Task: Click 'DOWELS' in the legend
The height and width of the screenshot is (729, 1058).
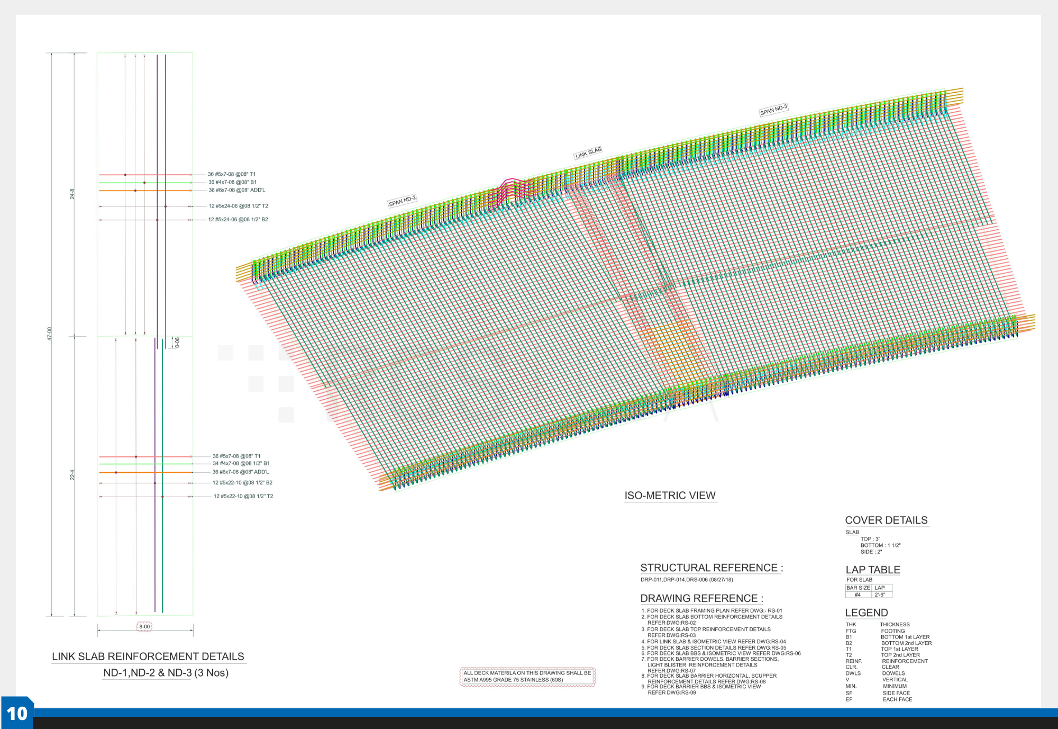Action: pos(893,673)
